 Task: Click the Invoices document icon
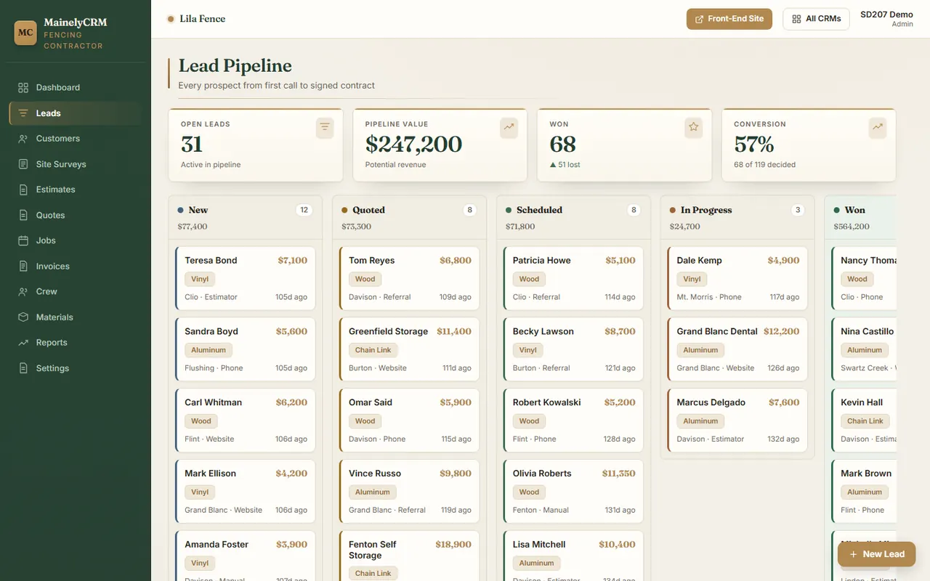pos(23,267)
